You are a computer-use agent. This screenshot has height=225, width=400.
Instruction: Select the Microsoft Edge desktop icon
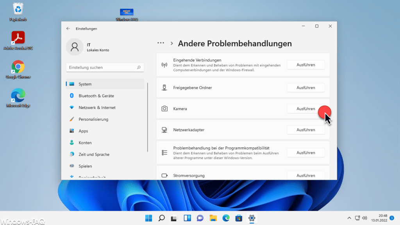tap(18, 98)
